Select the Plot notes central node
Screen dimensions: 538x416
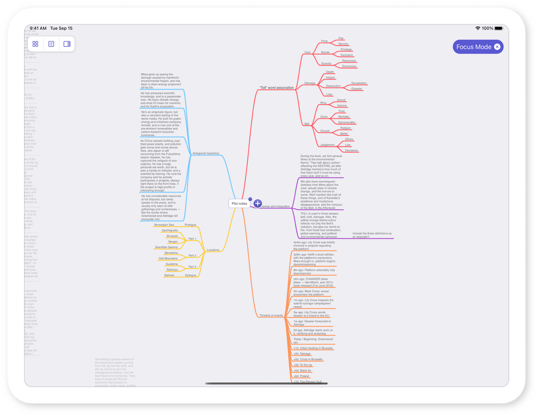239,204
